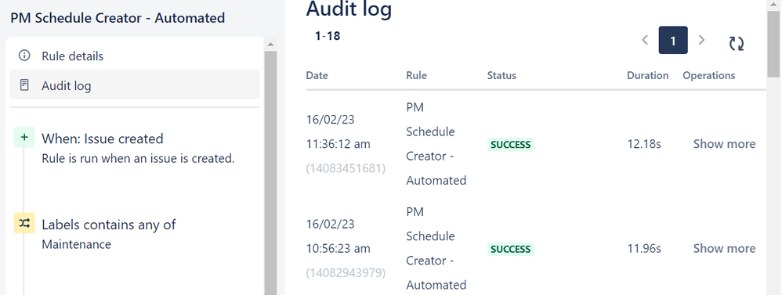Click the yellow shuffle condition icon
This screenshot has height=295, width=782.
(x=24, y=223)
